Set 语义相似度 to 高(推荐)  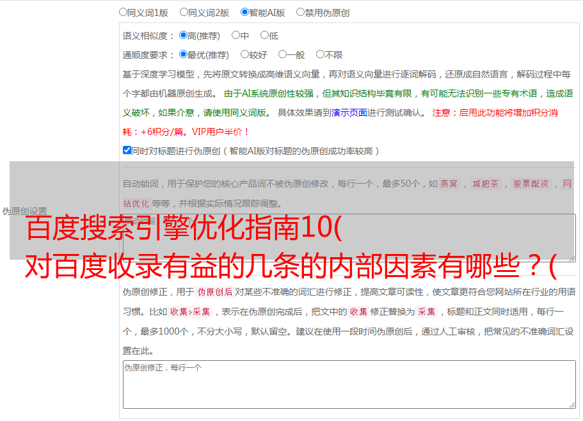tap(183, 35)
